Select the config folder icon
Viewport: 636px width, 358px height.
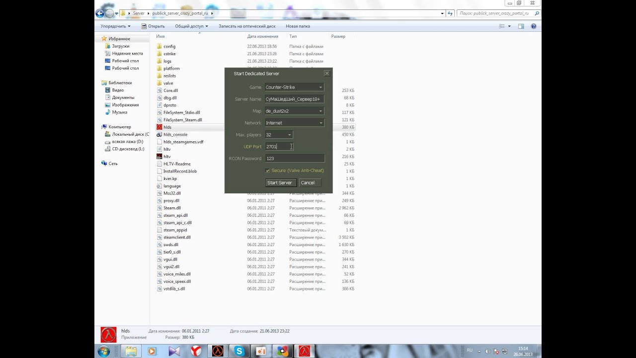pos(159,46)
